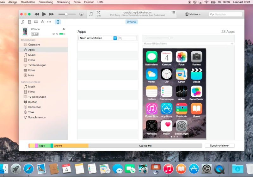Select the Nachrichten app icon
This screenshot has height=177, width=253.
pos(152,57)
